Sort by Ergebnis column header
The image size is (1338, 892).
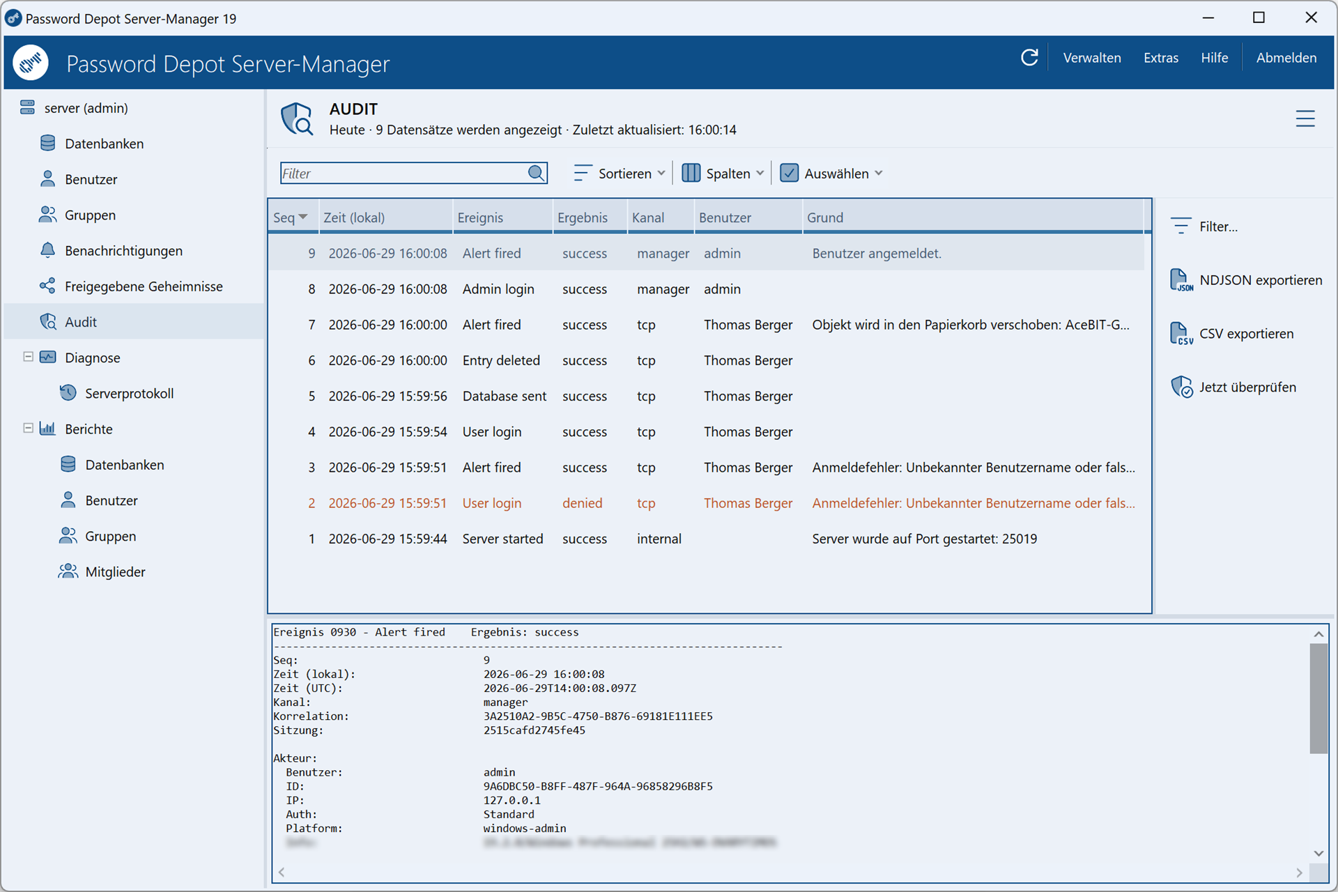(x=590, y=217)
